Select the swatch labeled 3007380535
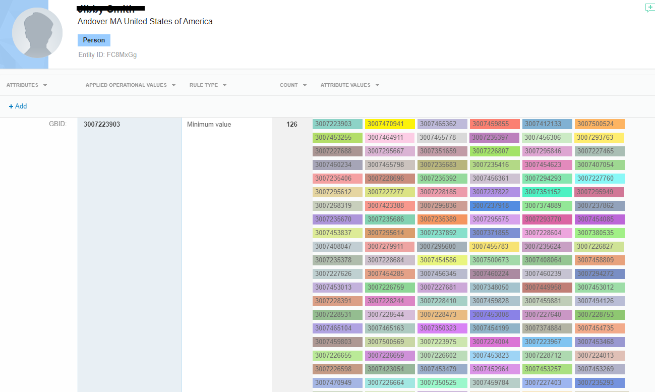The image size is (655, 392). point(600,233)
